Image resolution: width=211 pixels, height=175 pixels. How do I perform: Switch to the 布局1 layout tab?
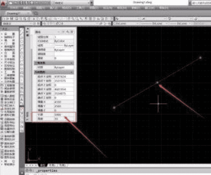(x=52, y=165)
